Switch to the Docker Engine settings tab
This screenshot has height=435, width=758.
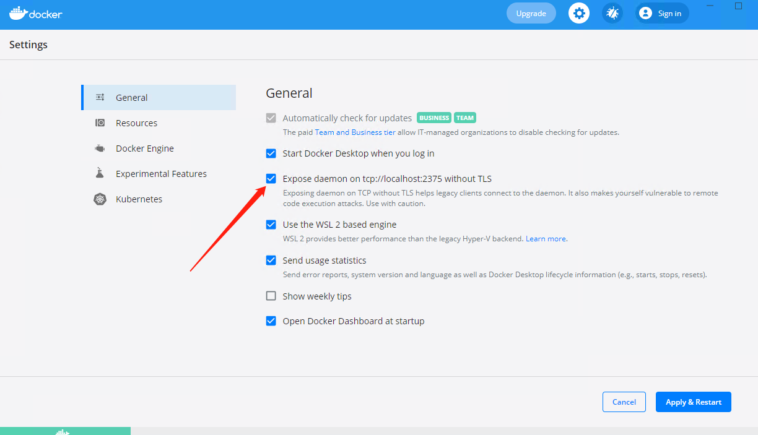[144, 149]
